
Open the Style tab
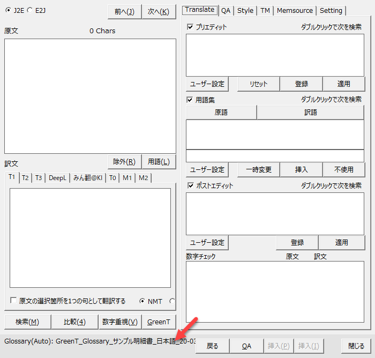[245, 10]
